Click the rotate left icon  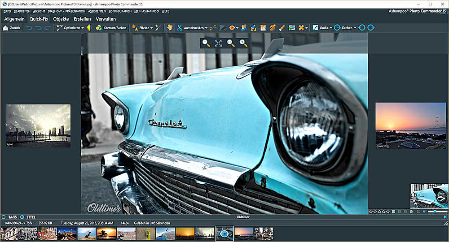pyautogui.click(x=362, y=28)
